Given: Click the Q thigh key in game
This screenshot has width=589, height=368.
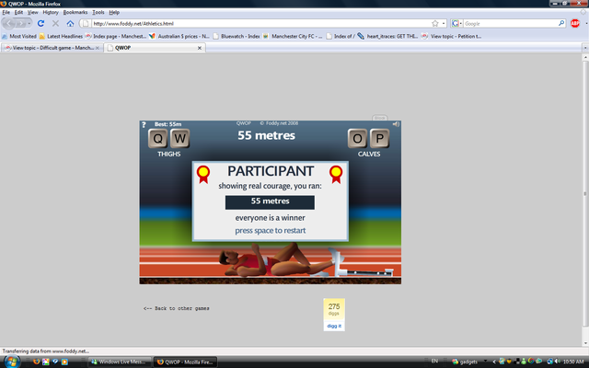Looking at the screenshot, I should [x=157, y=138].
